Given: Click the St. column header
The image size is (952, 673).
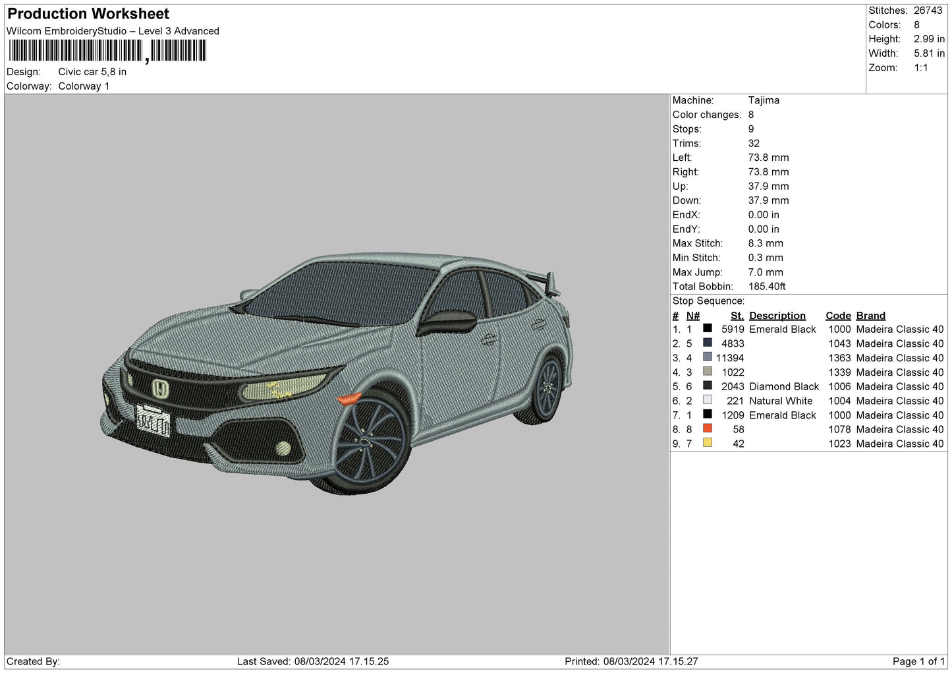Looking at the screenshot, I should (x=737, y=316).
